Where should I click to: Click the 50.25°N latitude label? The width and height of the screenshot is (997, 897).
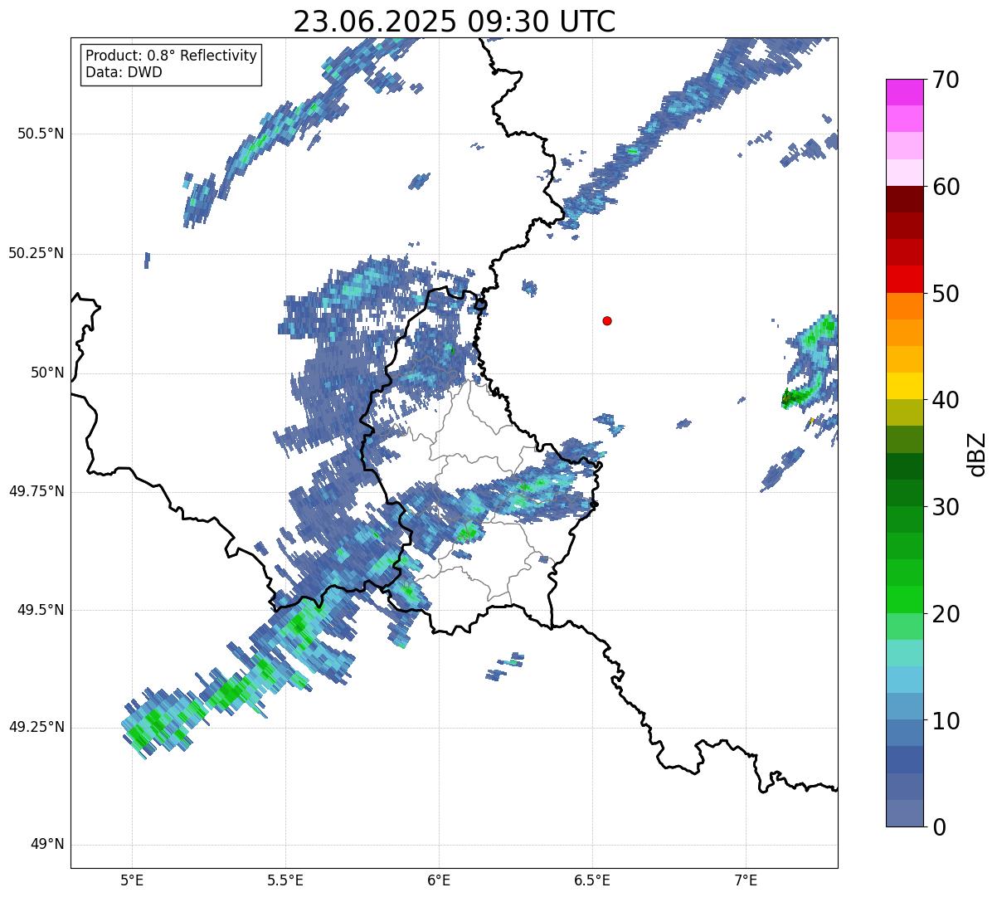(36, 253)
